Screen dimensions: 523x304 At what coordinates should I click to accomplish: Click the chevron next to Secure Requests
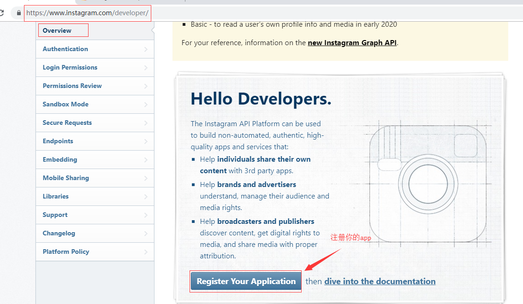[146, 123]
